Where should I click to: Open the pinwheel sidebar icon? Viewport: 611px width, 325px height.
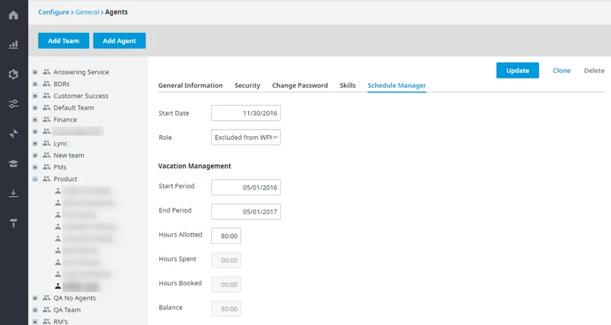14,134
